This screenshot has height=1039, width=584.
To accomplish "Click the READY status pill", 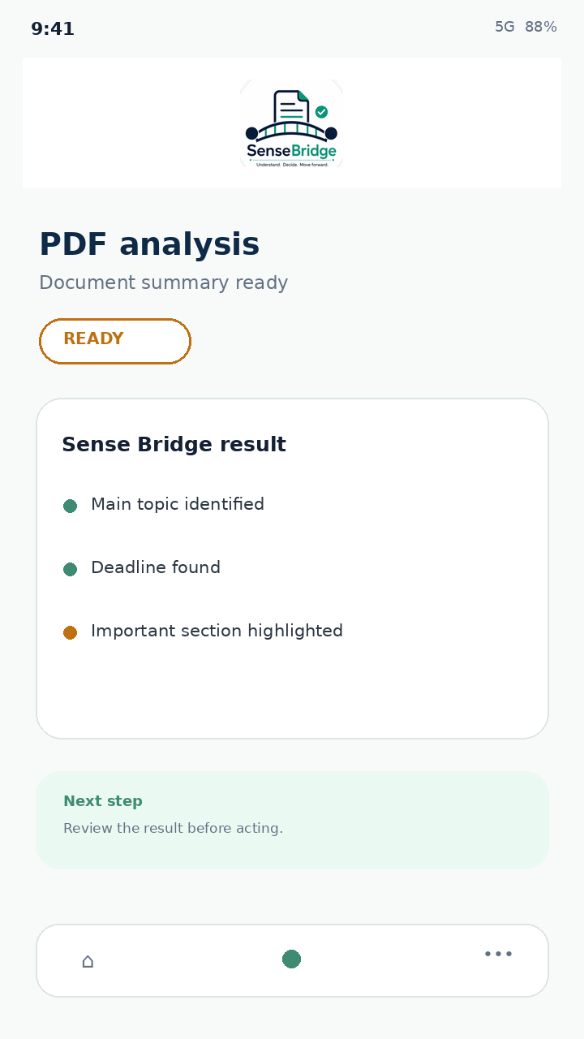I will click(115, 341).
